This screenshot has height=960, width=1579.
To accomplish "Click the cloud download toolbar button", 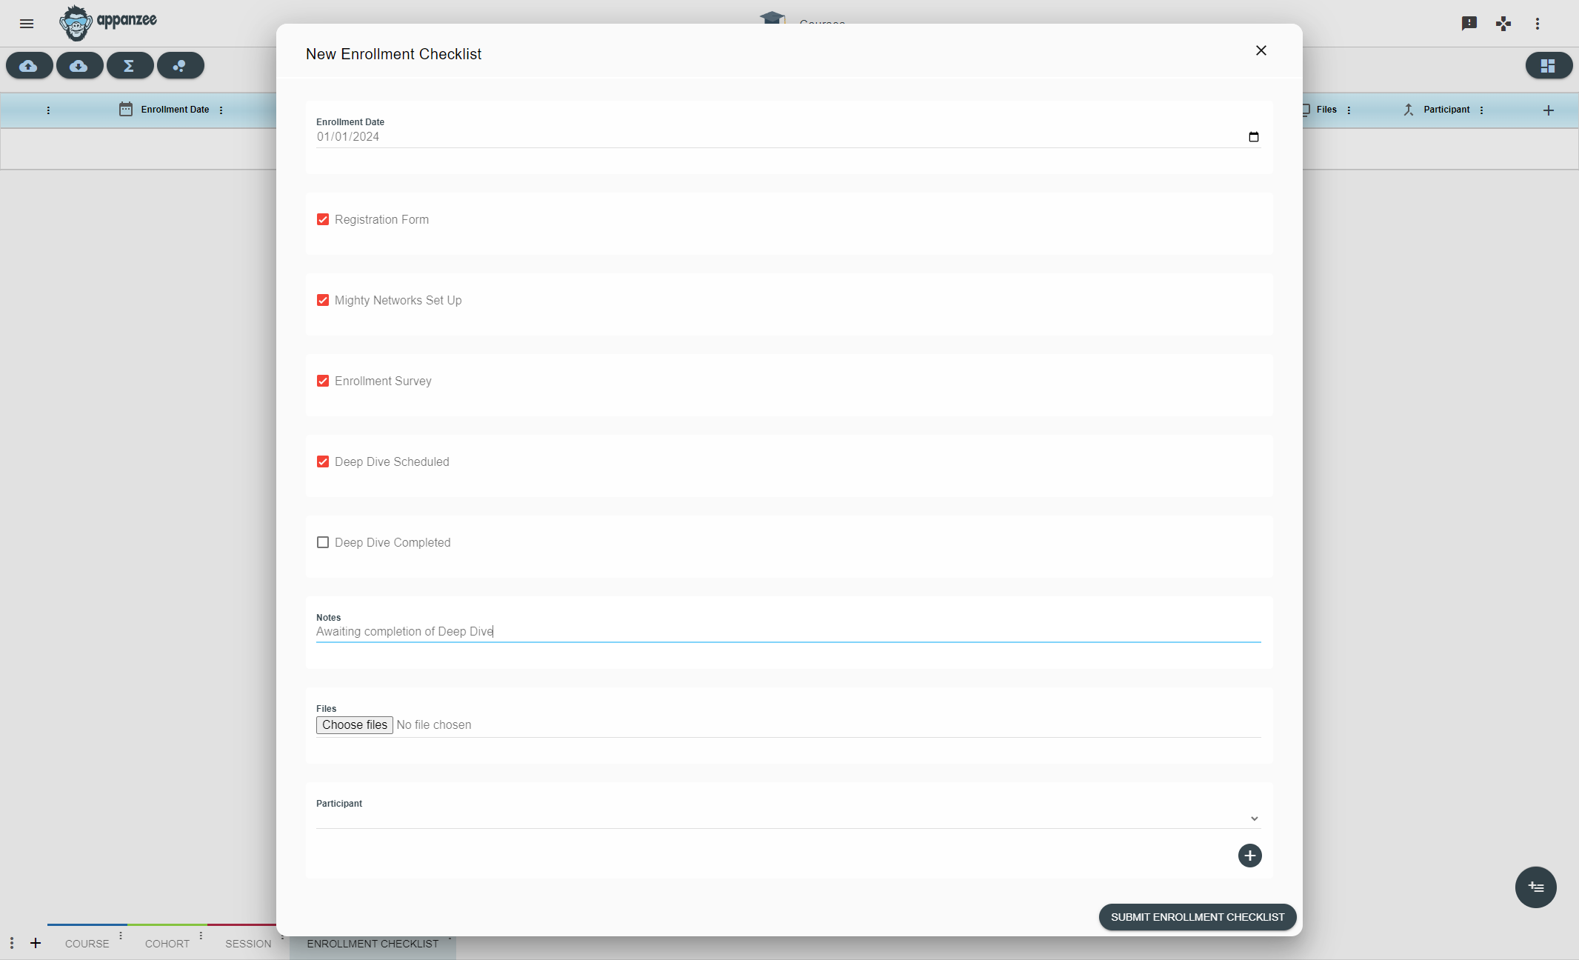I will click(80, 66).
